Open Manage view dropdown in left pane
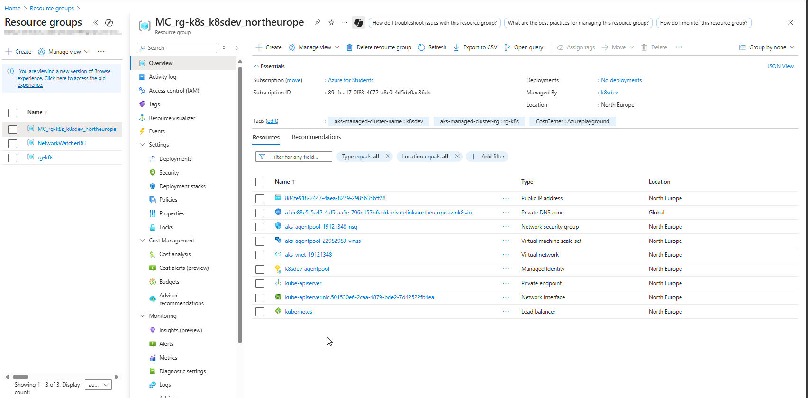 pyautogui.click(x=64, y=52)
